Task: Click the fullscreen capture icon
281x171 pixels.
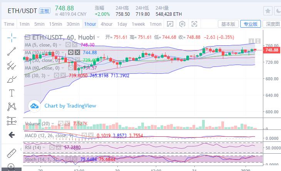Action: point(194,24)
